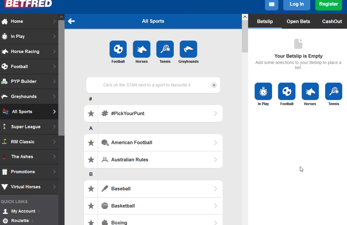The width and height of the screenshot is (347, 225).
Task: Click the Baseball bat icon
Action: coord(105,188)
